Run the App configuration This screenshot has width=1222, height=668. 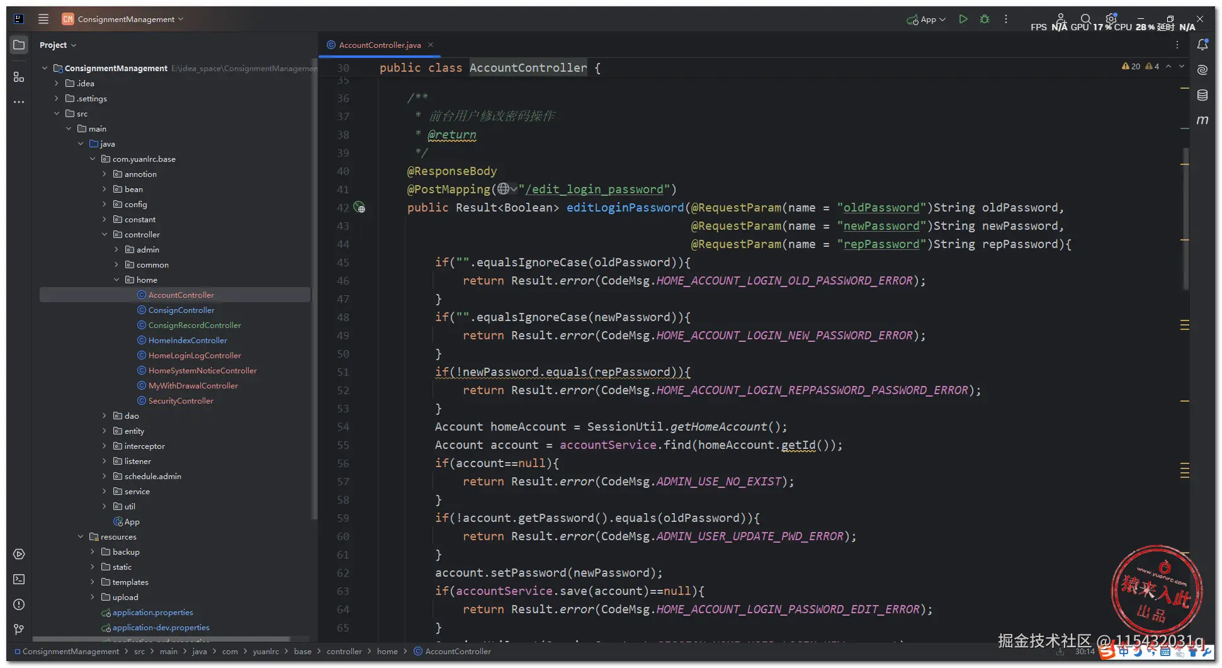[x=963, y=19]
